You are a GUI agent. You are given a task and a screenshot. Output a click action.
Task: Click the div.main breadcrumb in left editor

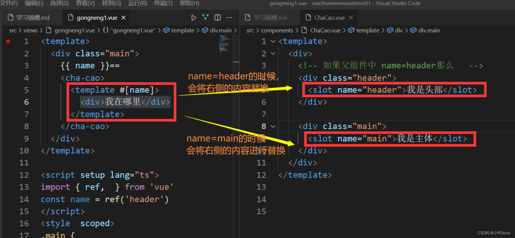[217, 30]
